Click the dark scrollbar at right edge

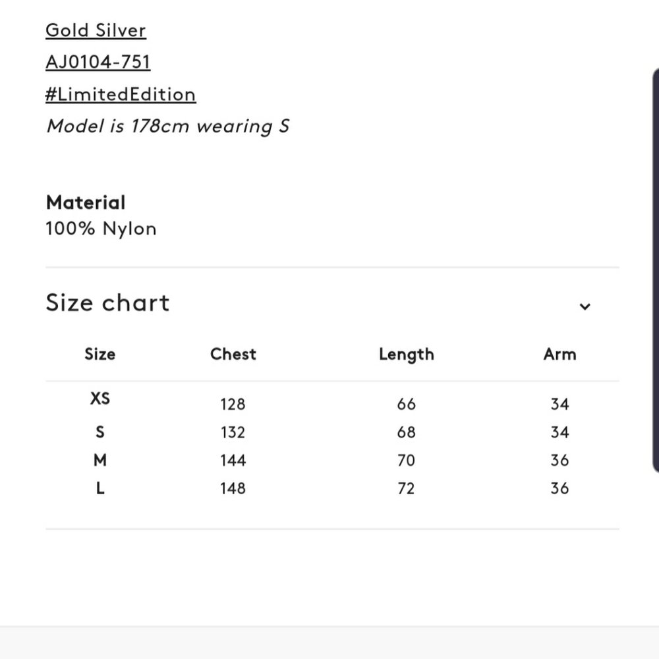point(656,270)
